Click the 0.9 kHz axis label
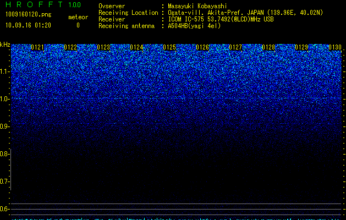Image resolution: width=346 pixels, height=220 pixels. tap(4, 127)
